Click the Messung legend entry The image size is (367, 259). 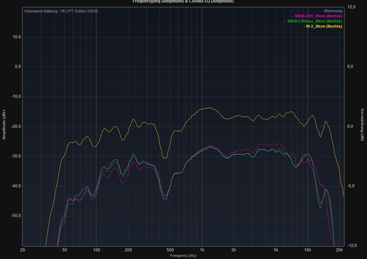tap(332, 11)
